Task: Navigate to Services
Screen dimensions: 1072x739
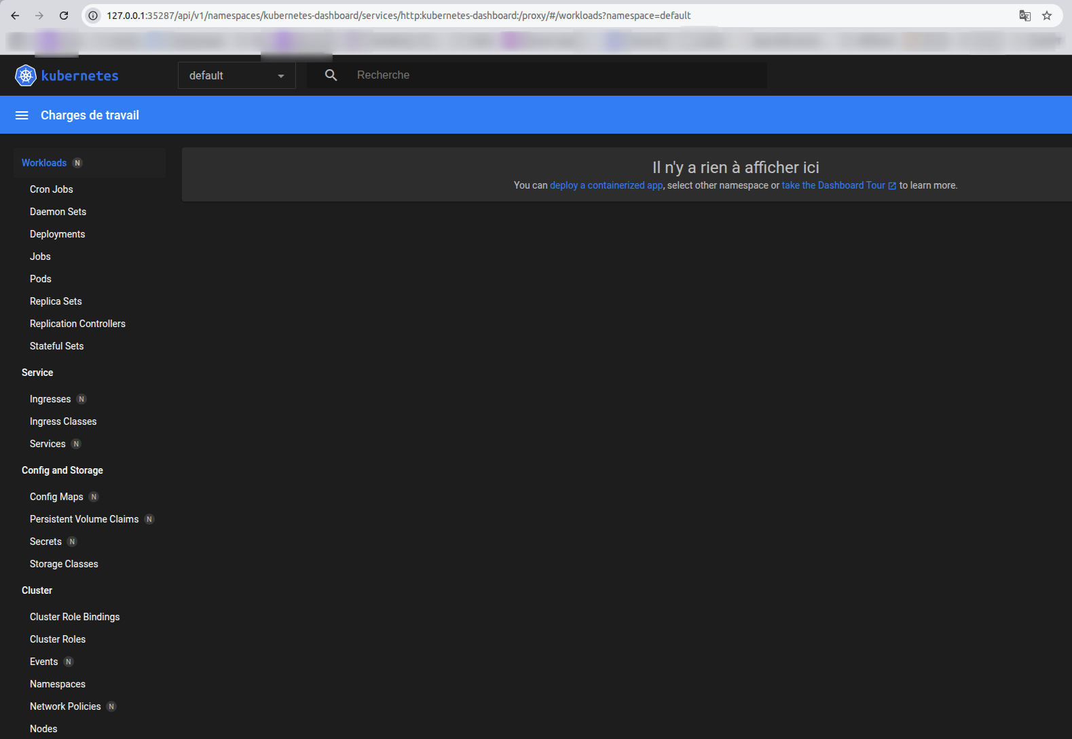Action: click(x=48, y=444)
